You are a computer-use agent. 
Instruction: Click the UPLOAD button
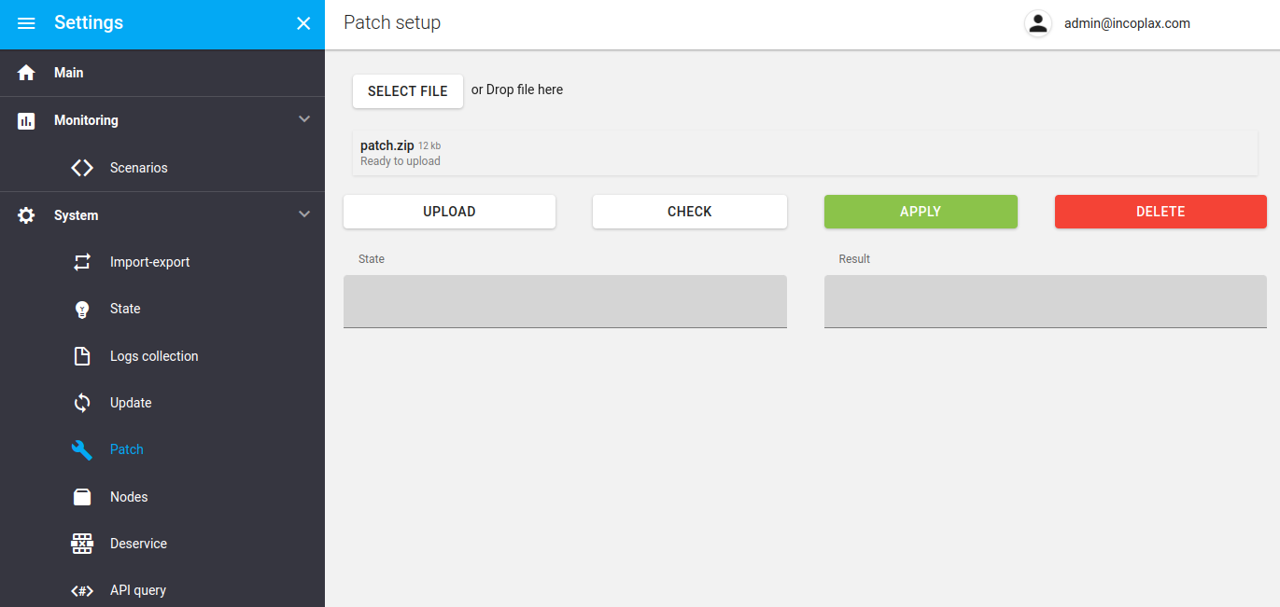pyautogui.click(x=449, y=212)
